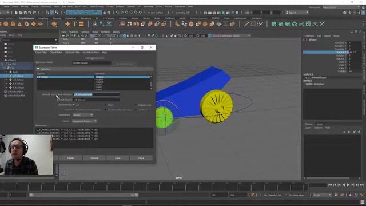Click the Play Forwards button

pyautogui.click(x=348, y=185)
